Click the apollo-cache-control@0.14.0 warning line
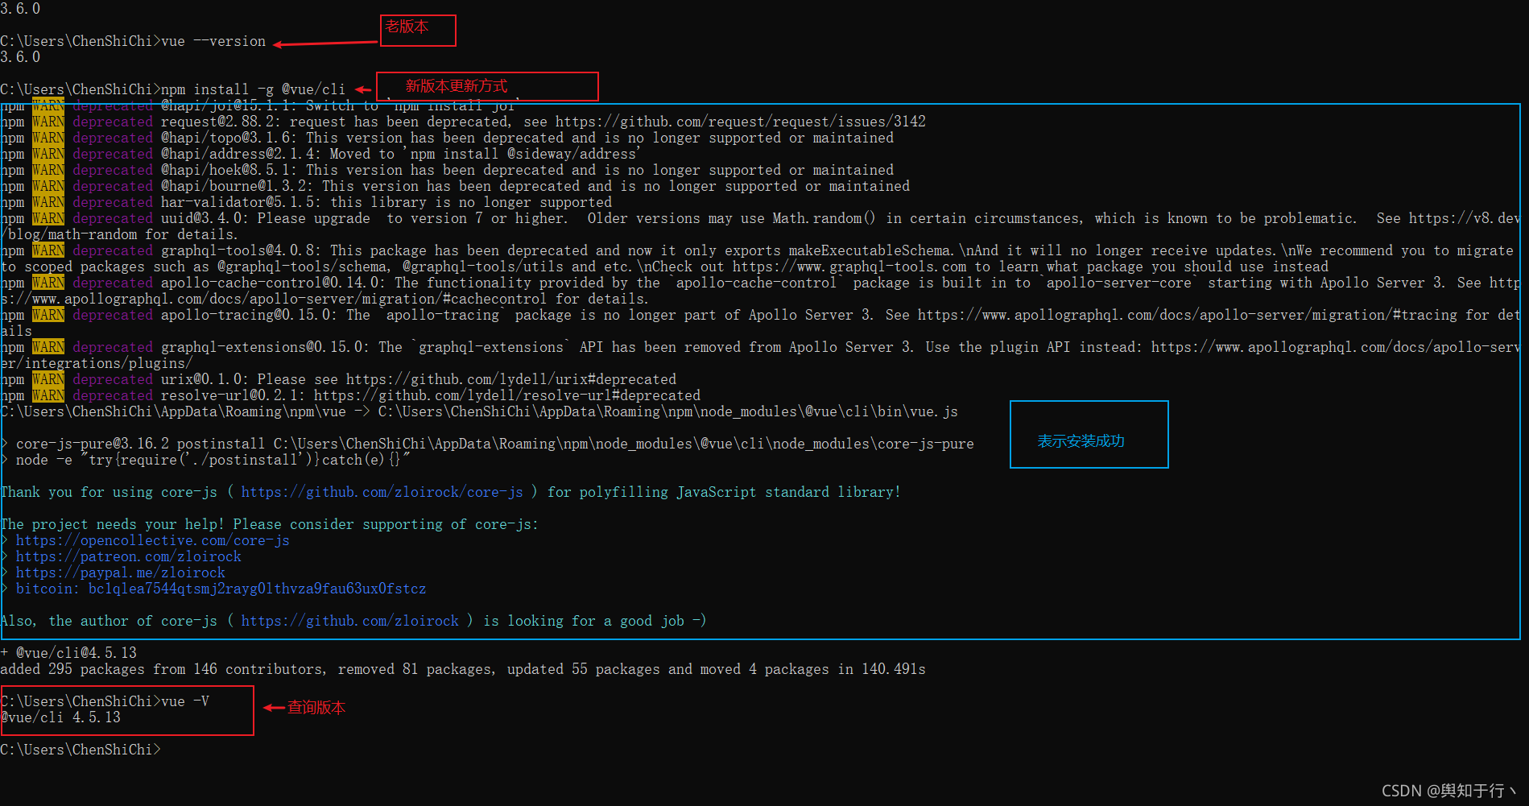The image size is (1529, 806). pyautogui.click(x=760, y=291)
